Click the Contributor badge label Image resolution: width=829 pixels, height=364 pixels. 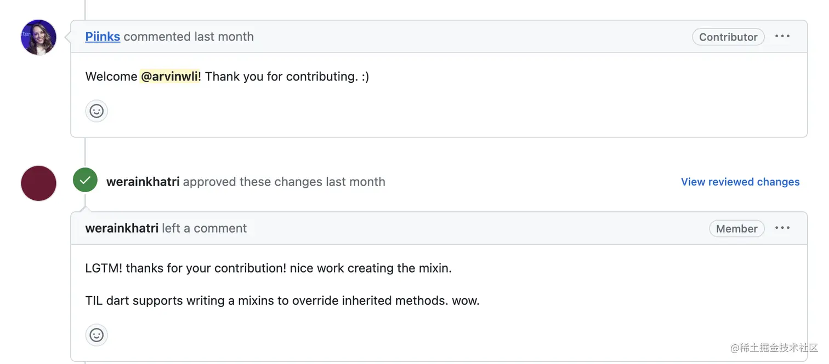(x=728, y=37)
